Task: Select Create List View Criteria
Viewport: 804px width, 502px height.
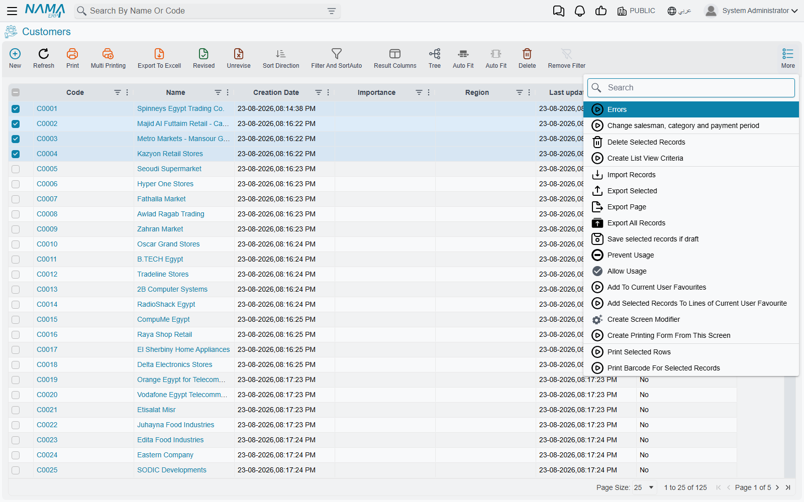Action: click(x=691, y=158)
